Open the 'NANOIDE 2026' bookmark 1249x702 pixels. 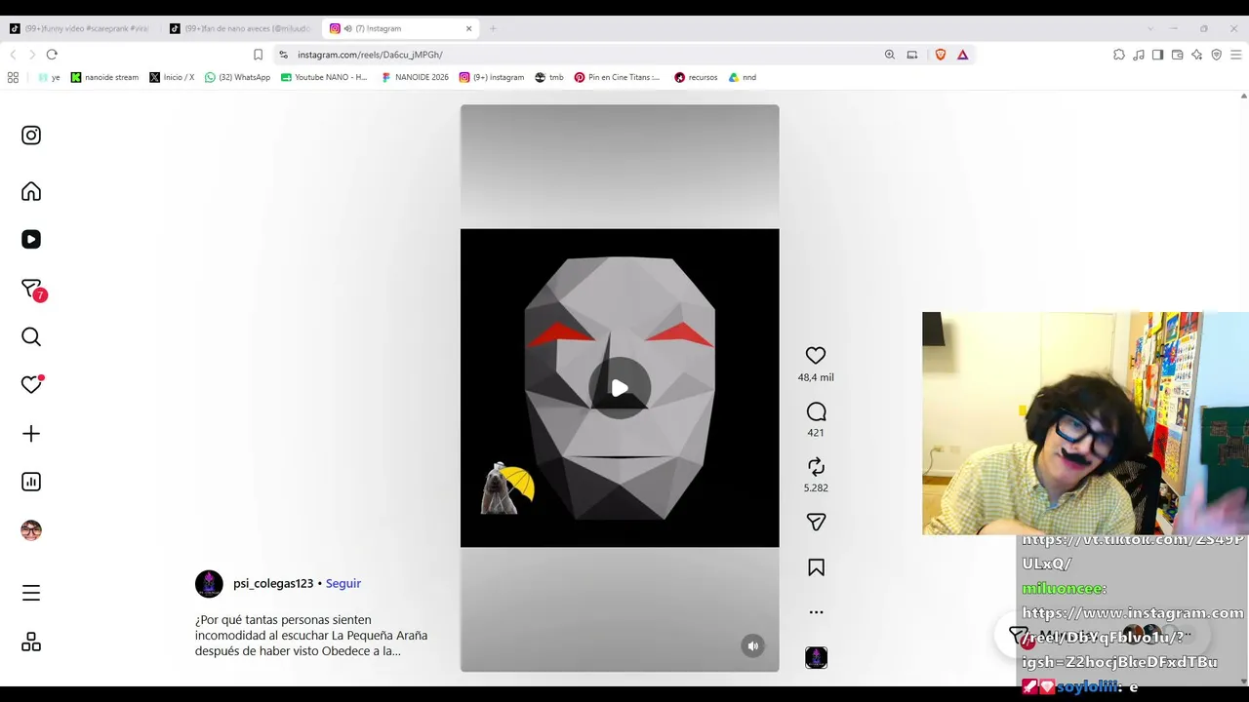(x=415, y=77)
